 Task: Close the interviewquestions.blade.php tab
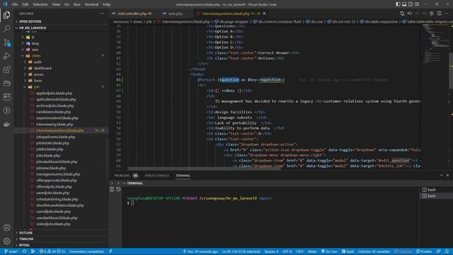[x=264, y=13]
